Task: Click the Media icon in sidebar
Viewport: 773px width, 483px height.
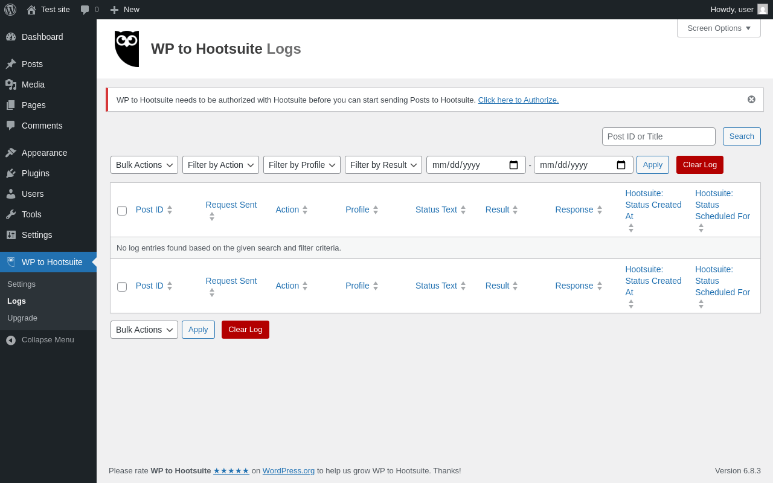Action: (x=11, y=85)
